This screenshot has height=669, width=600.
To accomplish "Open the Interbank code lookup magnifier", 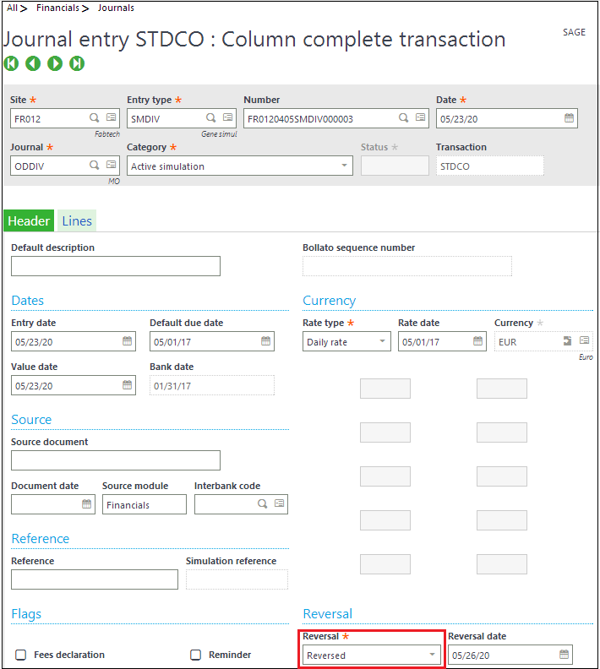I will tap(263, 504).
